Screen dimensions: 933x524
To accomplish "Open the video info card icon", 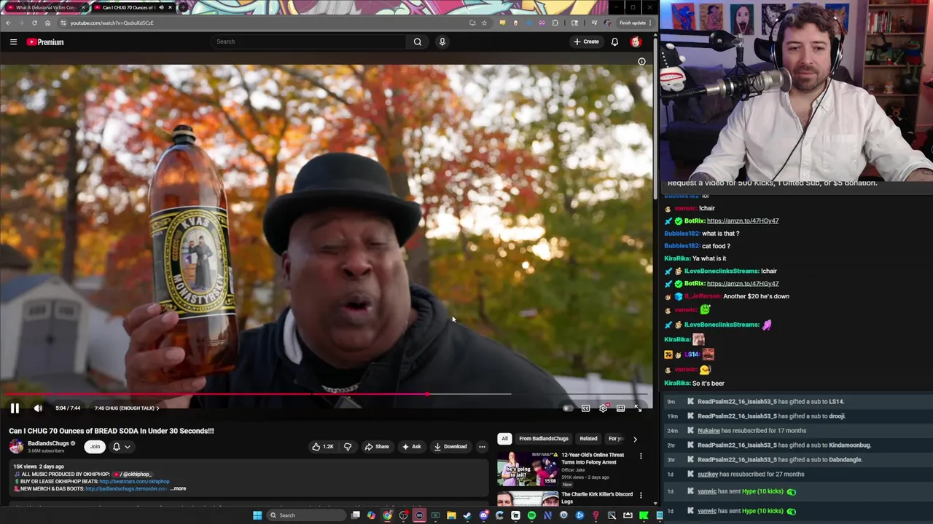I will tap(641, 62).
